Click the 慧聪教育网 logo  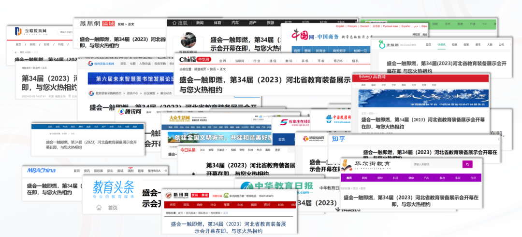point(313,139)
